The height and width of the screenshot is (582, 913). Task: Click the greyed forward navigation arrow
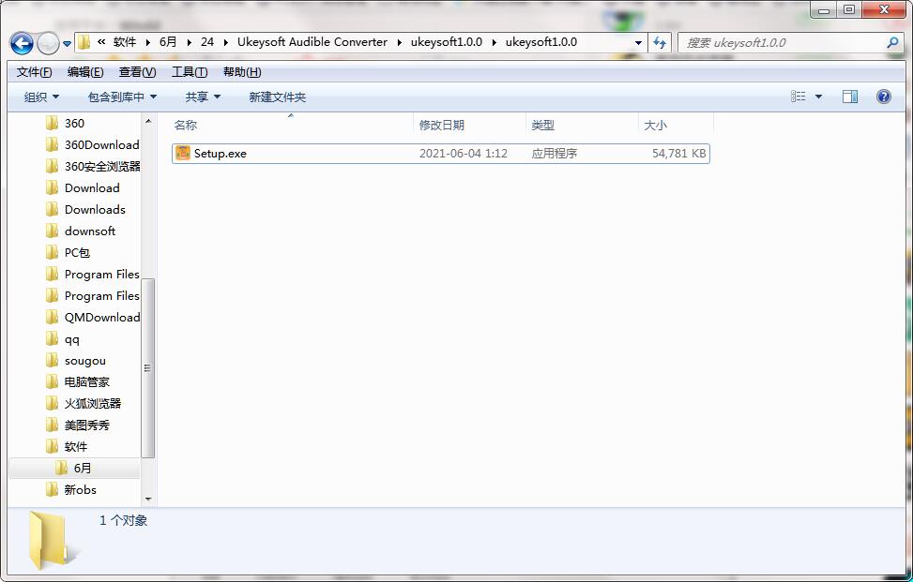[x=48, y=43]
